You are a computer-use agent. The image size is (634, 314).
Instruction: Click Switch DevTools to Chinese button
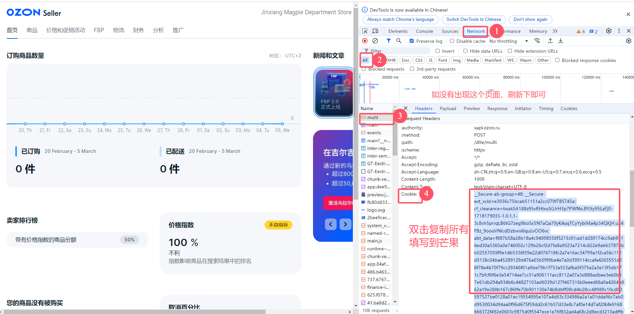(x=473, y=20)
